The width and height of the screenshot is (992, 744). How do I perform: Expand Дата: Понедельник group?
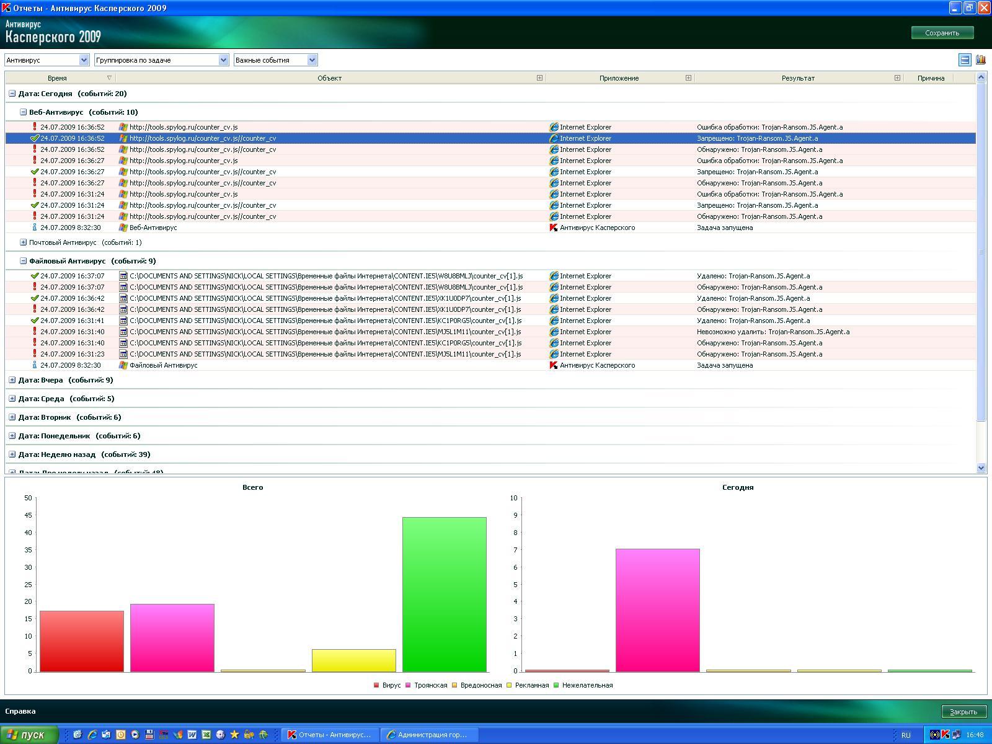pyautogui.click(x=12, y=436)
